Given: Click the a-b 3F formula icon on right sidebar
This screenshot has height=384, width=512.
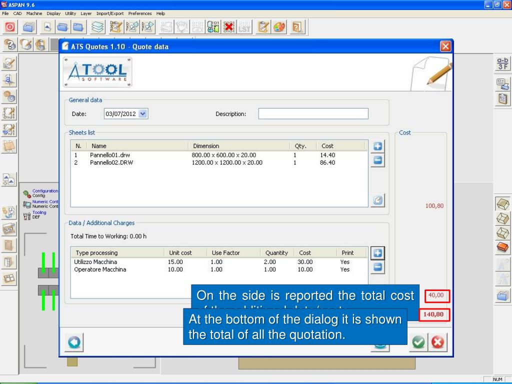Looking at the screenshot, I should point(503,63).
